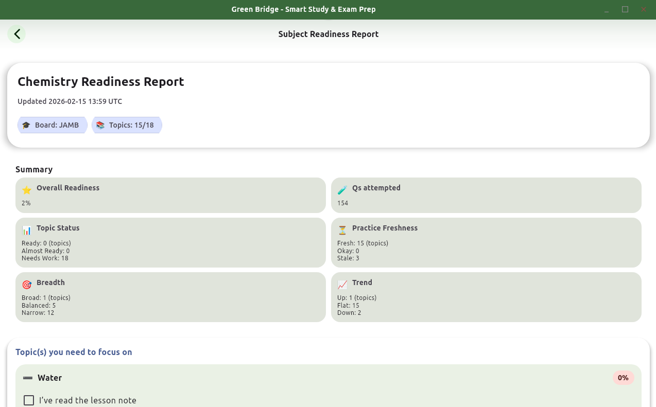Click the bar chart icon for Topic Status
The height and width of the screenshot is (407, 656).
27,231
